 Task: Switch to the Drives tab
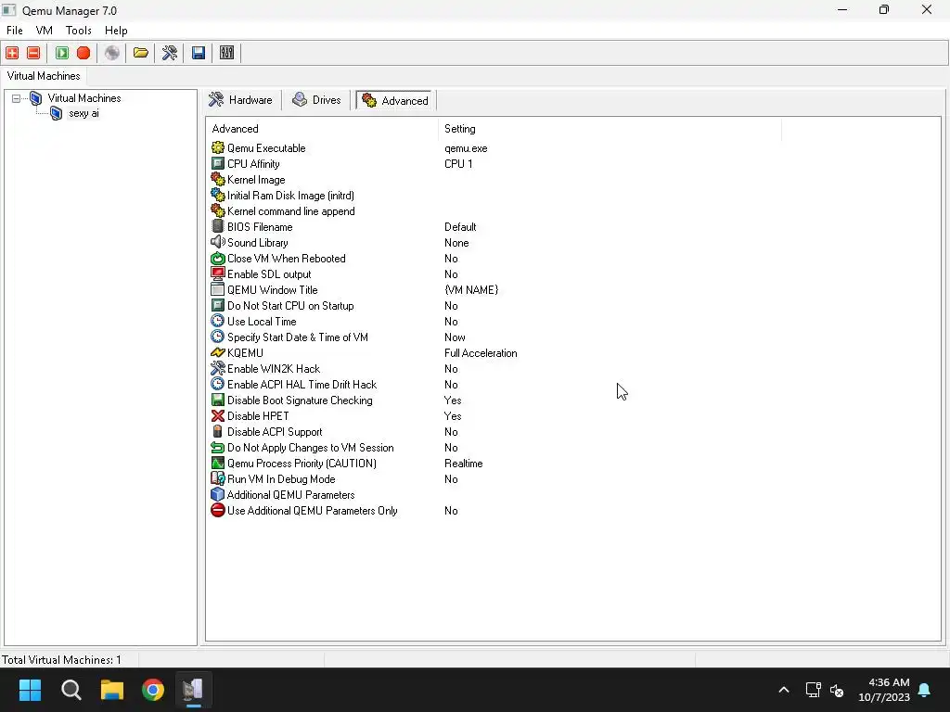click(x=317, y=100)
